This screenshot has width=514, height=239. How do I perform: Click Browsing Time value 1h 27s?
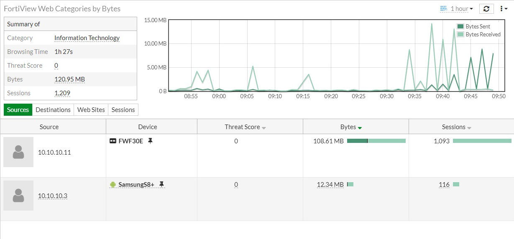coord(64,52)
